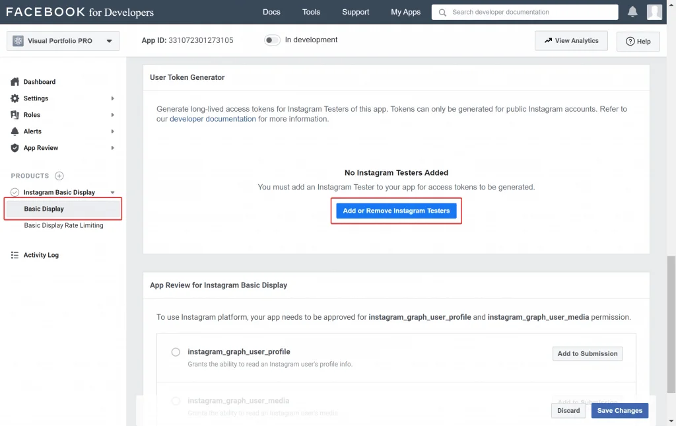Viewport: 676px width, 426px height.
Task: Click the notifications bell icon
Action: coord(632,12)
